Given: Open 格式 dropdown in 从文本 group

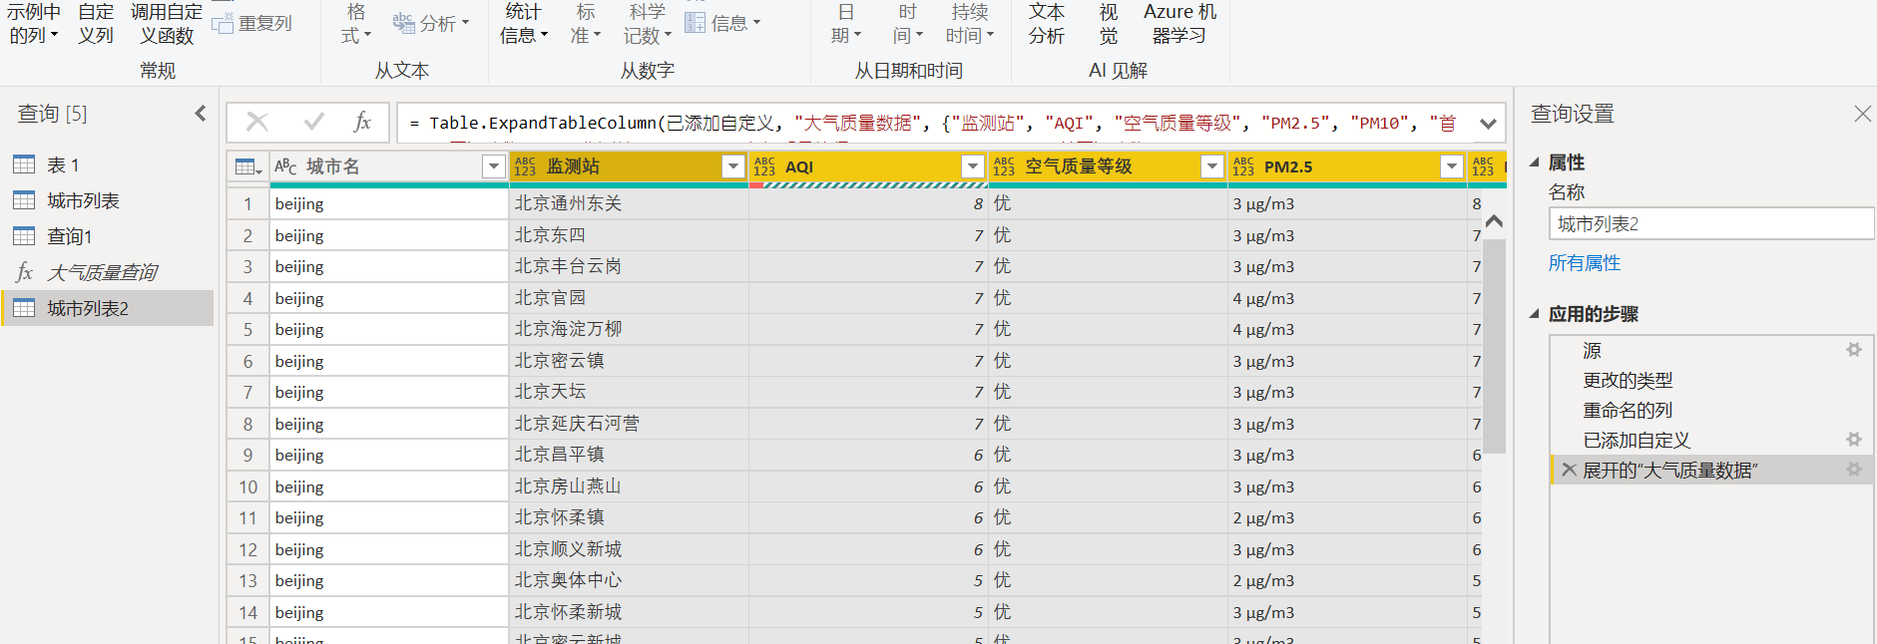Looking at the screenshot, I should click(x=355, y=24).
